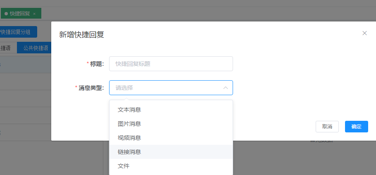Choose 文件 as the message type

[124, 166]
